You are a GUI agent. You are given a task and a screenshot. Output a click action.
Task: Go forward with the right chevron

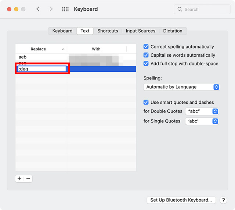pos(51,9)
